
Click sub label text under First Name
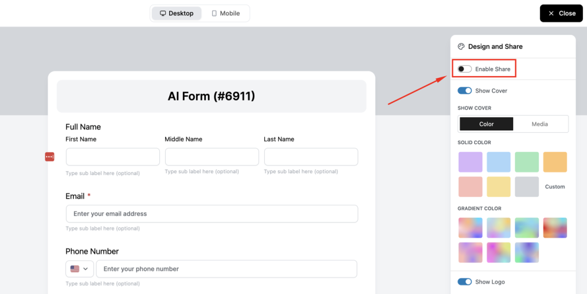(x=103, y=173)
